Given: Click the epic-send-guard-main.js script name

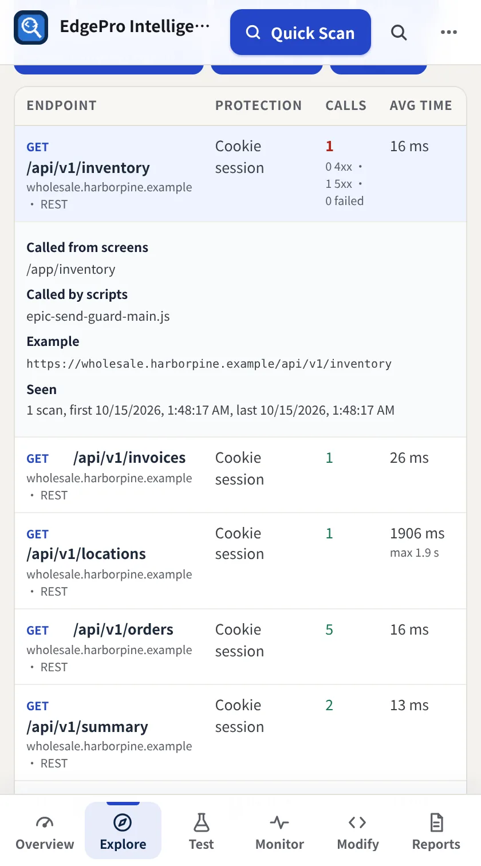Looking at the screenshot, I should pos(98,316).
